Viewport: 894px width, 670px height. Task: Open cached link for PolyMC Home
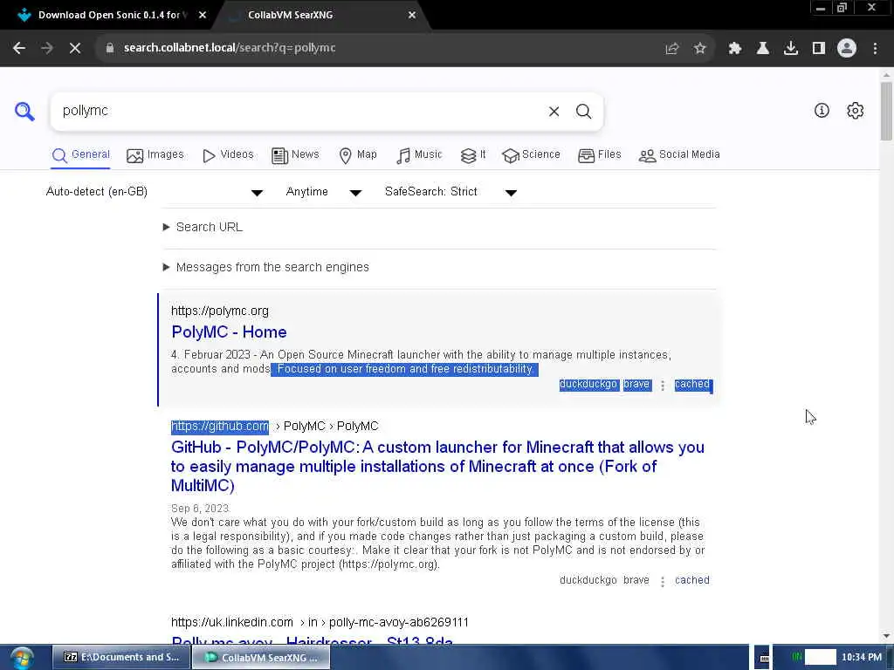click(x=692, y=385)
